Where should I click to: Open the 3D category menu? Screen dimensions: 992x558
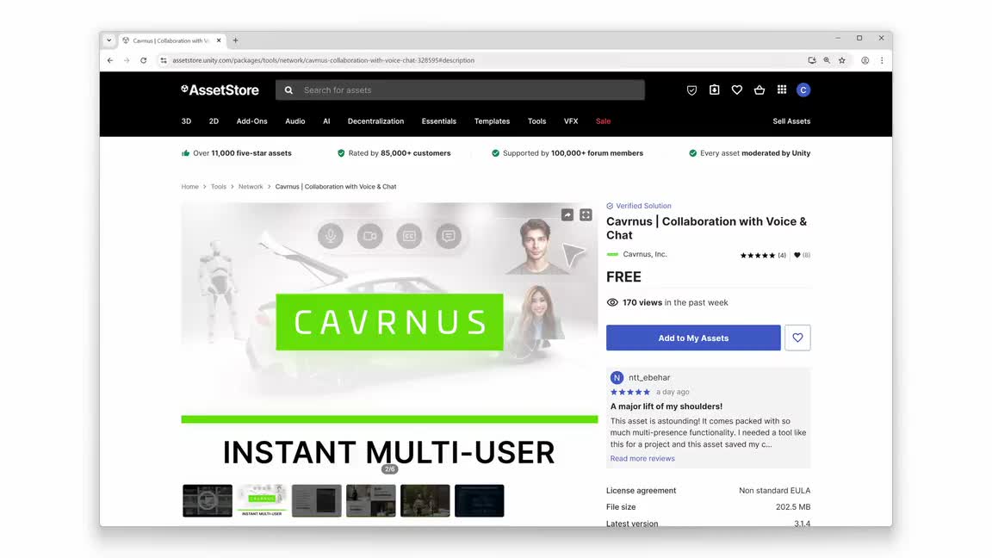[x=186, y=121]
